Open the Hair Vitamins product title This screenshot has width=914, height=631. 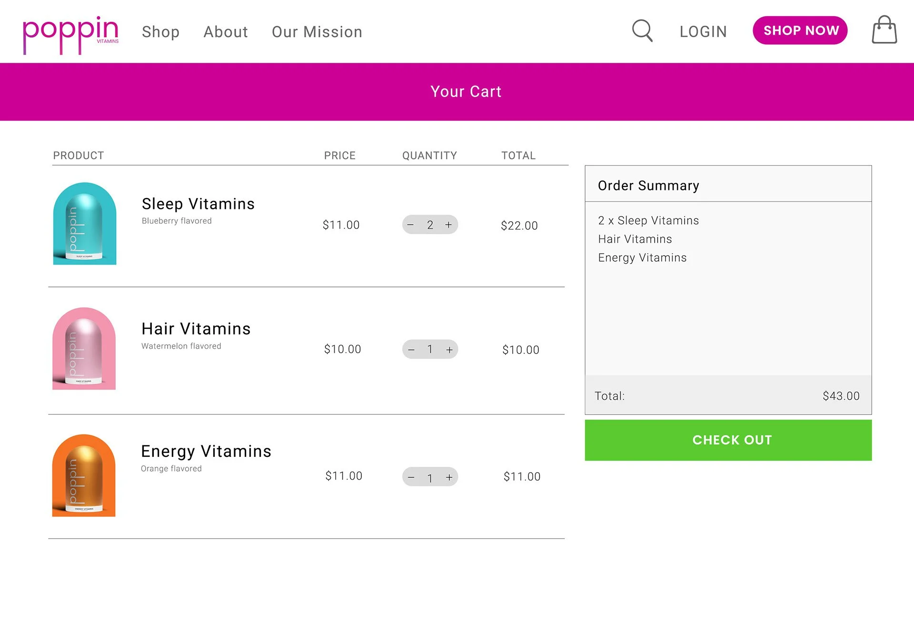coord(196,329)
